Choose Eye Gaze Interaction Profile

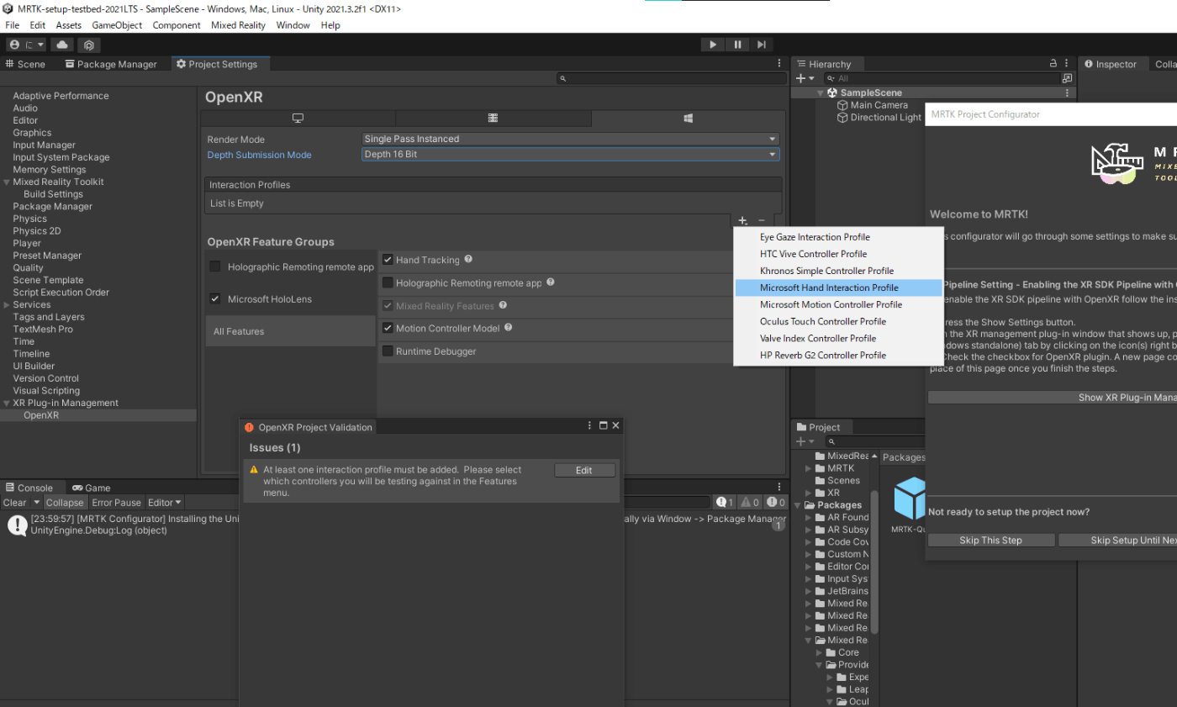838,237
